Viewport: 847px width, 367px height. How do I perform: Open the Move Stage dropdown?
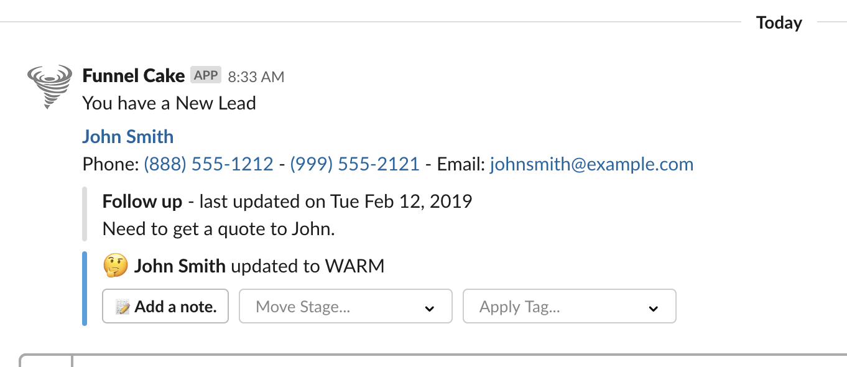coord(346,306)
